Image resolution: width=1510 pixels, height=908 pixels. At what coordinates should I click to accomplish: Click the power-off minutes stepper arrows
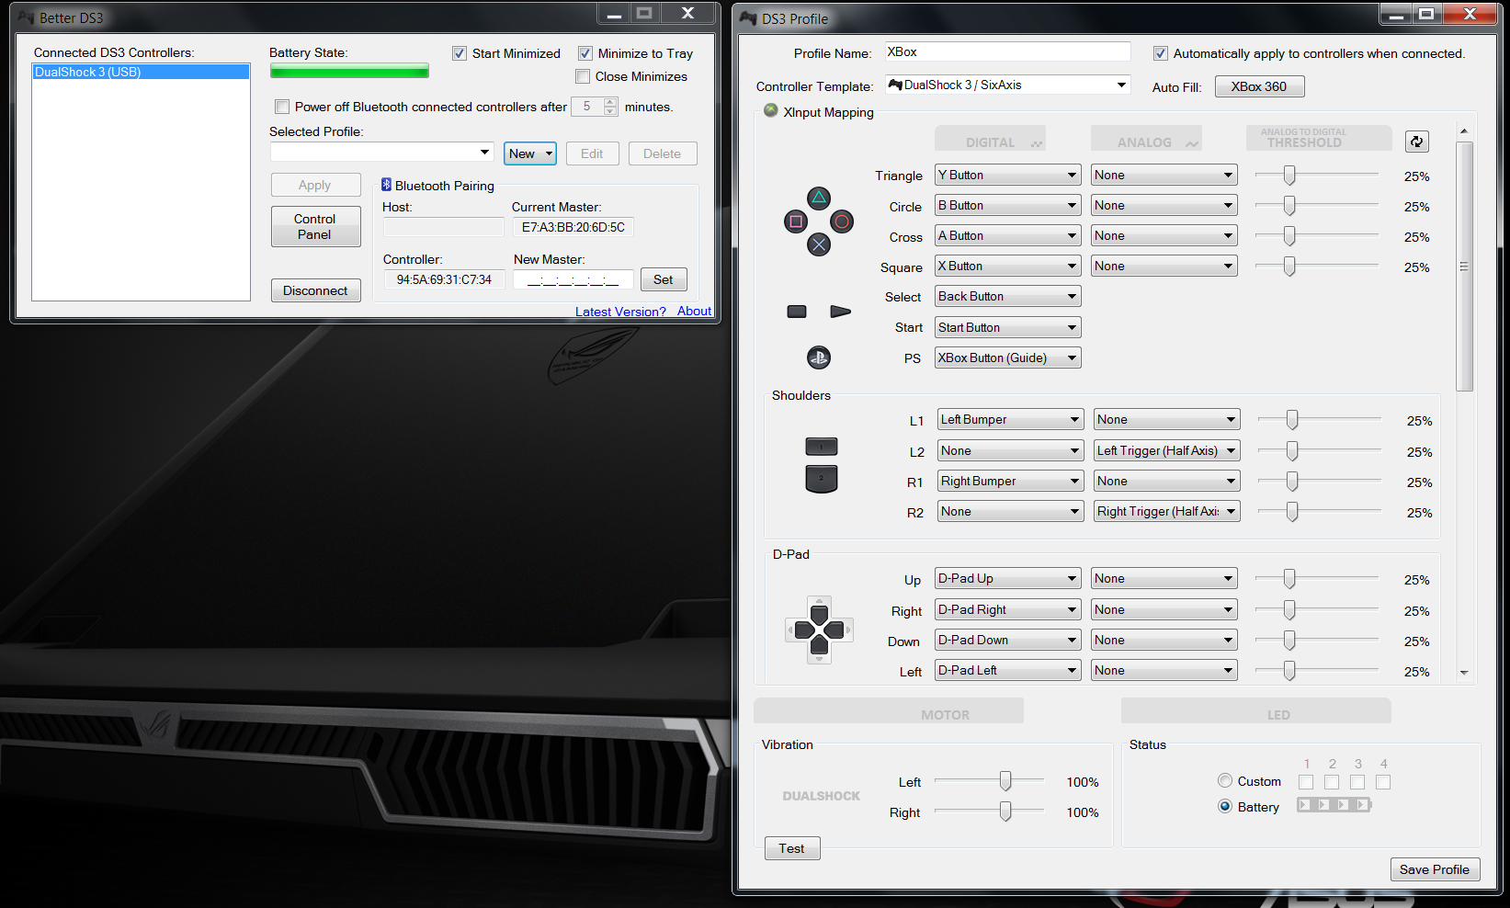click(x=610, y=107)
